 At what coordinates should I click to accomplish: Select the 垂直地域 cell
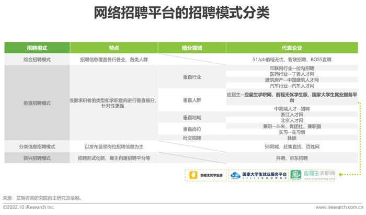coord(192,117)
